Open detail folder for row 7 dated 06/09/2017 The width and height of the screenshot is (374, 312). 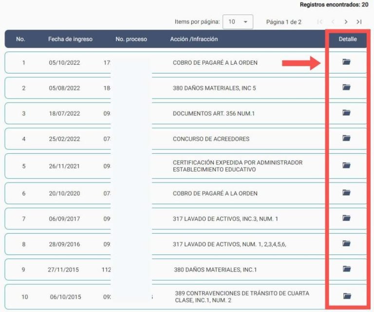click(x=346, y=218)
